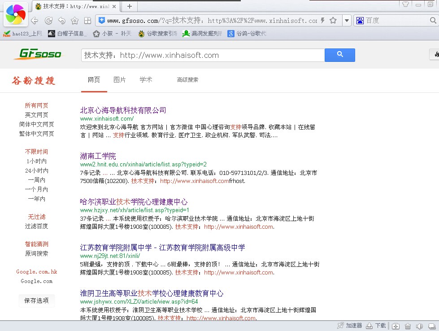Switch to 网页 tab
This screenshot has width=439, height=331.
click(x=94, y=80)
